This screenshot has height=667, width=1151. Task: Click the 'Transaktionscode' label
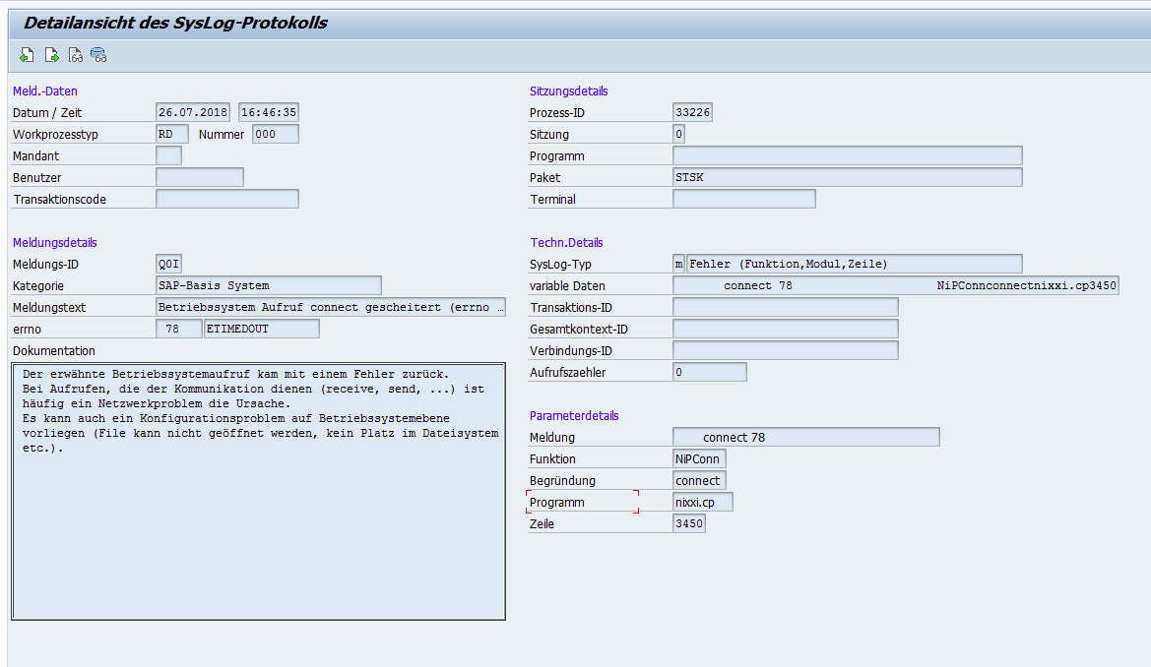[59, 199]
